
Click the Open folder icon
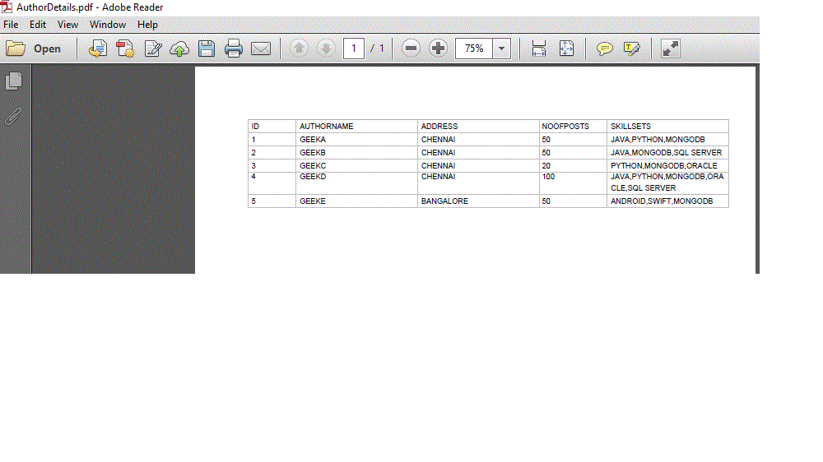16,49
